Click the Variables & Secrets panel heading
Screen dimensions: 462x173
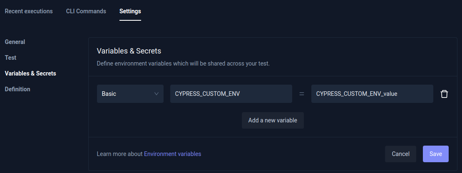click(129, 51)
